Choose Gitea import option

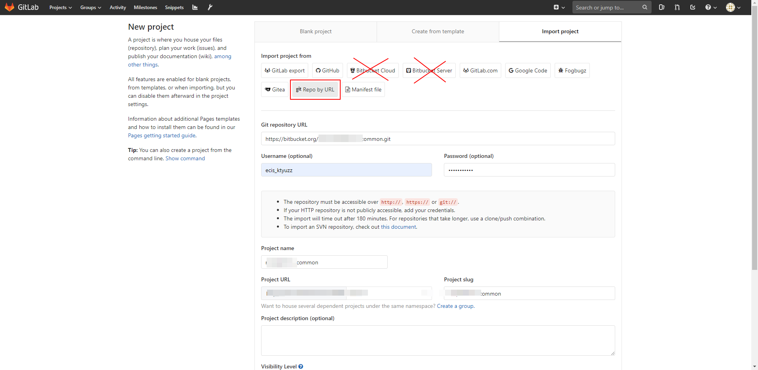pos(275,89)
